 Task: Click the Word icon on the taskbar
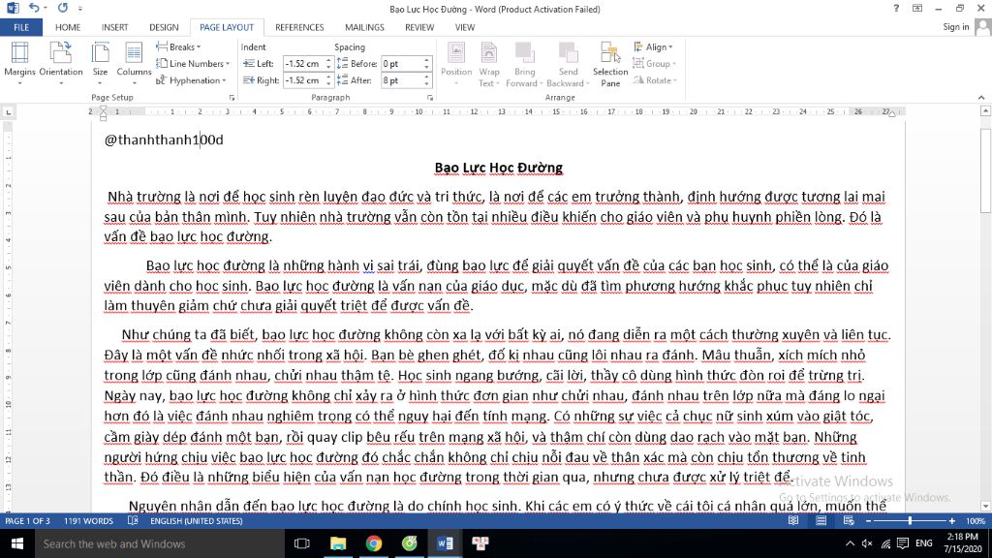[x=445, y=543]
